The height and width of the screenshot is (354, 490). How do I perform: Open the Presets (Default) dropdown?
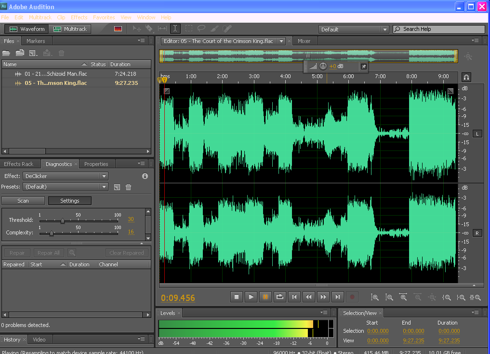(x=66, y=187)
